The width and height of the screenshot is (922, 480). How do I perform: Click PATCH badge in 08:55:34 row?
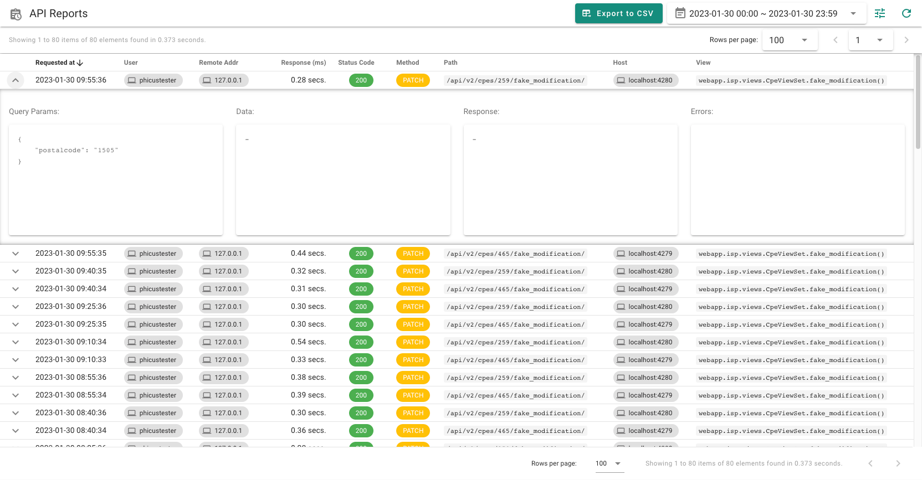(x=413, y=395)
